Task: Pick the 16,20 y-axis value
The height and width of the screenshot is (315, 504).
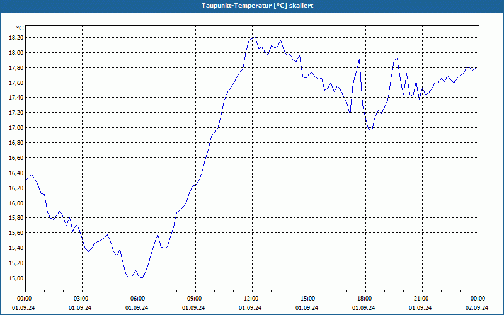Action: pos(17,188)
